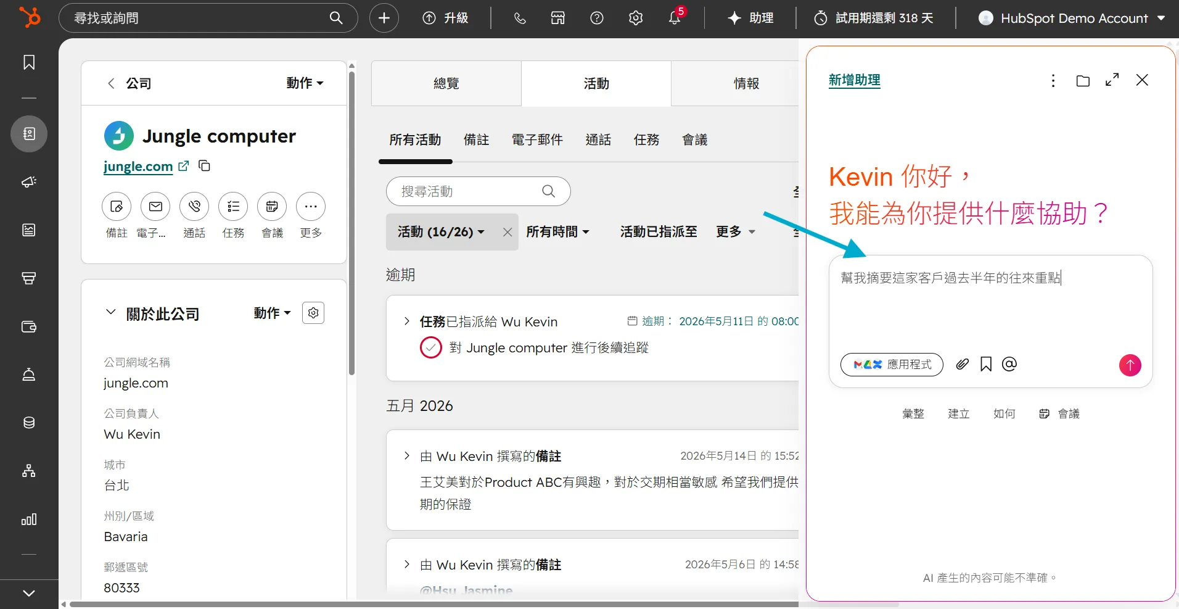Open bookmarks in left sidebar
This screenshot has width=1179, height=609.
pyautogui.click(x=29, y=62)
